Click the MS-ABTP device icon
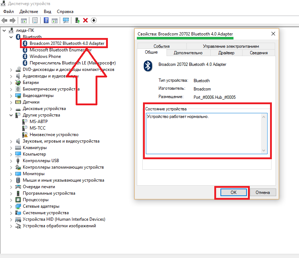Viewport: 299px width, 258px height. pos(25,122)
